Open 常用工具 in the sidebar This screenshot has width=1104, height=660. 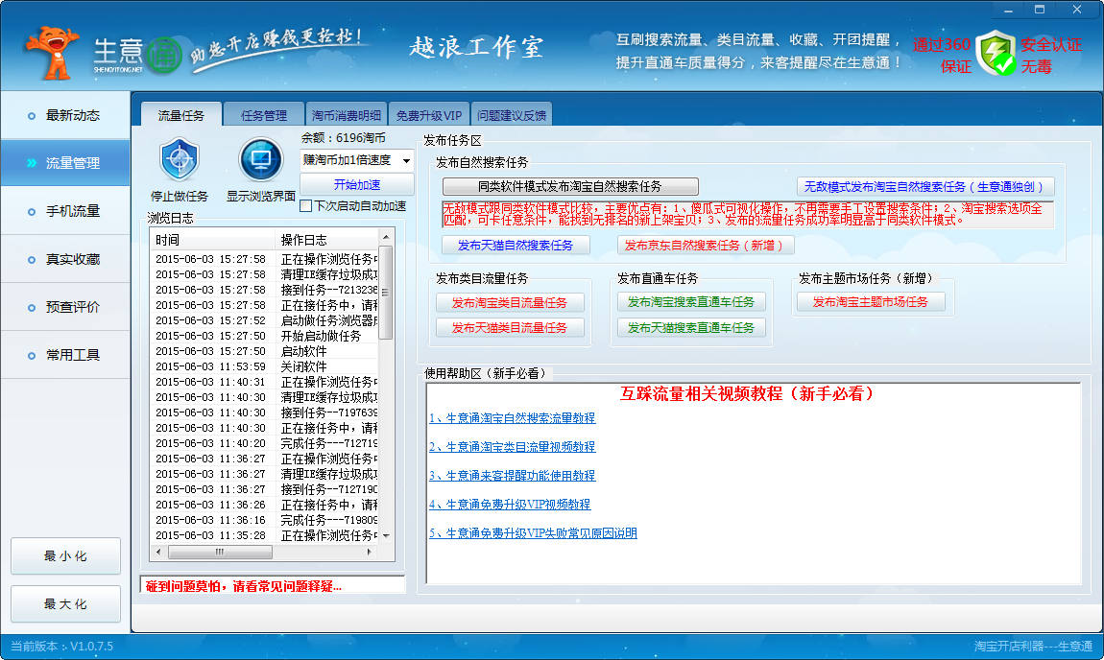point(65,355)
